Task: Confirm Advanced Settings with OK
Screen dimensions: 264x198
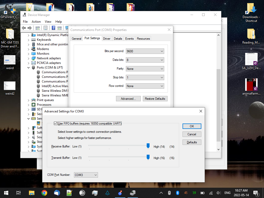Action: (192, 126)
